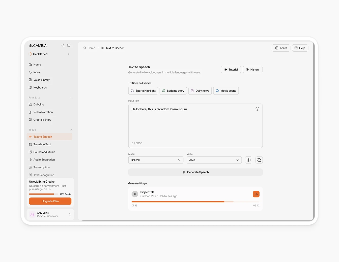Open the Video Narration tool
Screen dimensions: 339x262
tap(43, 112)
